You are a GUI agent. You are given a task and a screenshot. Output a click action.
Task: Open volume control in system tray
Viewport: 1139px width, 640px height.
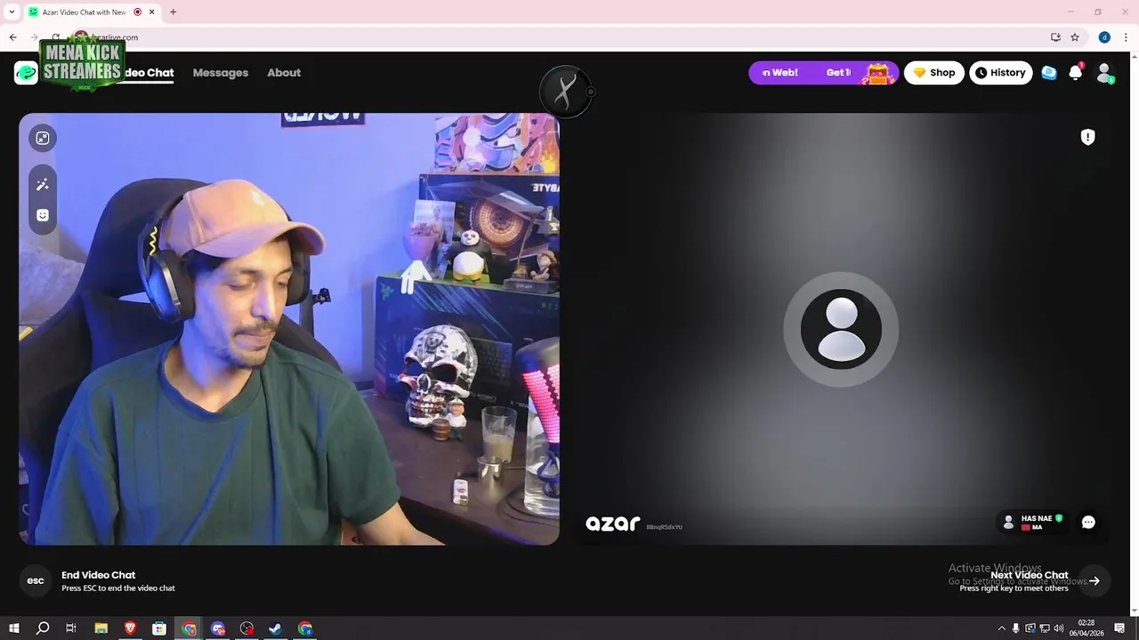[1059, 628]
